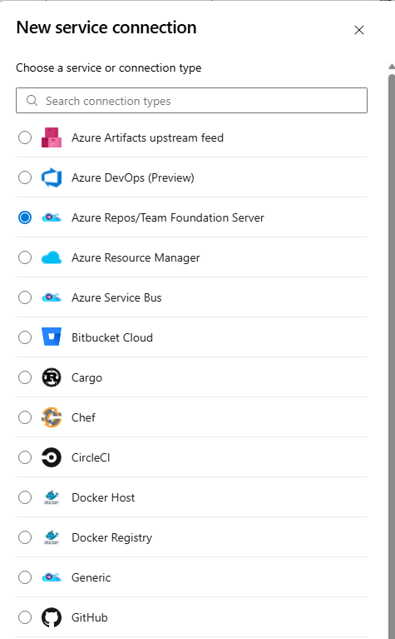Click 'Generic' label text
Image resolution: width=395 pixels, height=639 pixels.
tap(91, 577)
